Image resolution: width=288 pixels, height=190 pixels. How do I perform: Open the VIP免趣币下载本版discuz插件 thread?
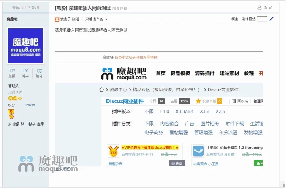(150, 148)
